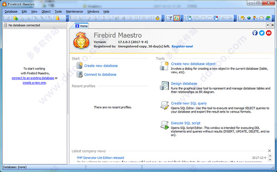Screen dimensions: 277x172
Task: Select the Home tab
Action: pyautogui.click(x=81, y=26)
